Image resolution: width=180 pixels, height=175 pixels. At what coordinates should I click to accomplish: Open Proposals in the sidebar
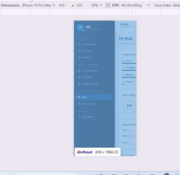pyautogui.click(x=94, y=77)
